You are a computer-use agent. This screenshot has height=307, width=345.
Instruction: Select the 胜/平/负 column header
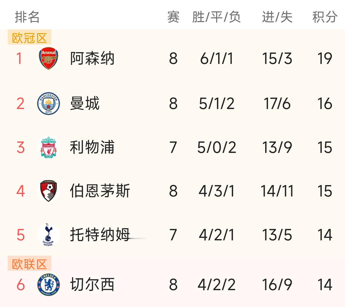pyautogui.click(x=216, y=17)
